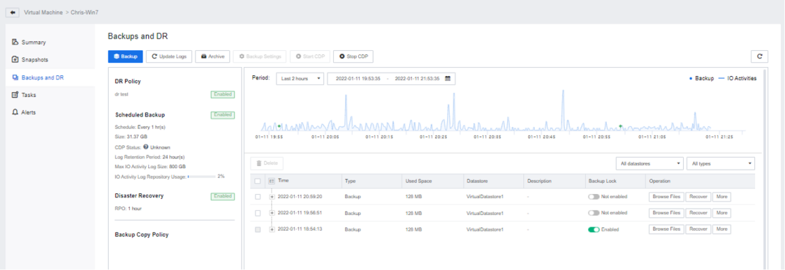Image resolution: width=785 pixels, height=270 pixels.
Task: Click the start date 2022-01-11 19:53:35 field
Action: point(357,79)
